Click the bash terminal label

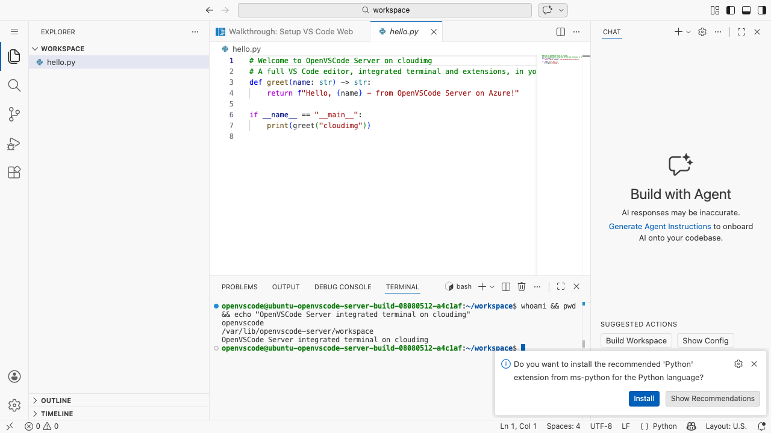458,287
